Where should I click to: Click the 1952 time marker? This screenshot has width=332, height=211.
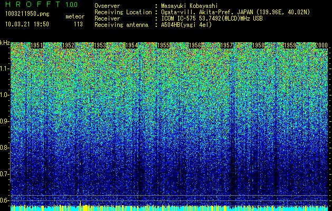point(69,45)
